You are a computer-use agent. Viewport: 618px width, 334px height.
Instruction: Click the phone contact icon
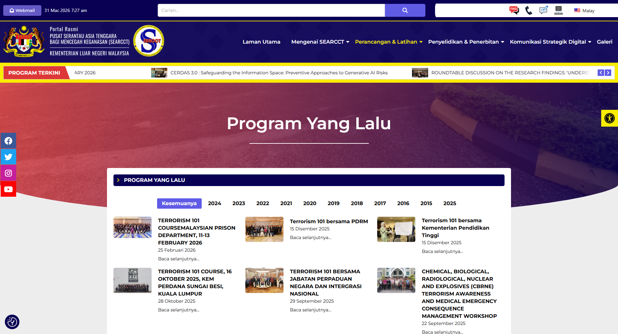click(528, 10)
